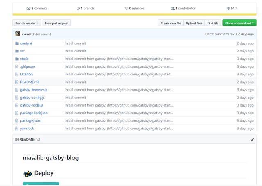Open the src row's commit message
This screenshot has width=262, height=186.
point(75,51)
